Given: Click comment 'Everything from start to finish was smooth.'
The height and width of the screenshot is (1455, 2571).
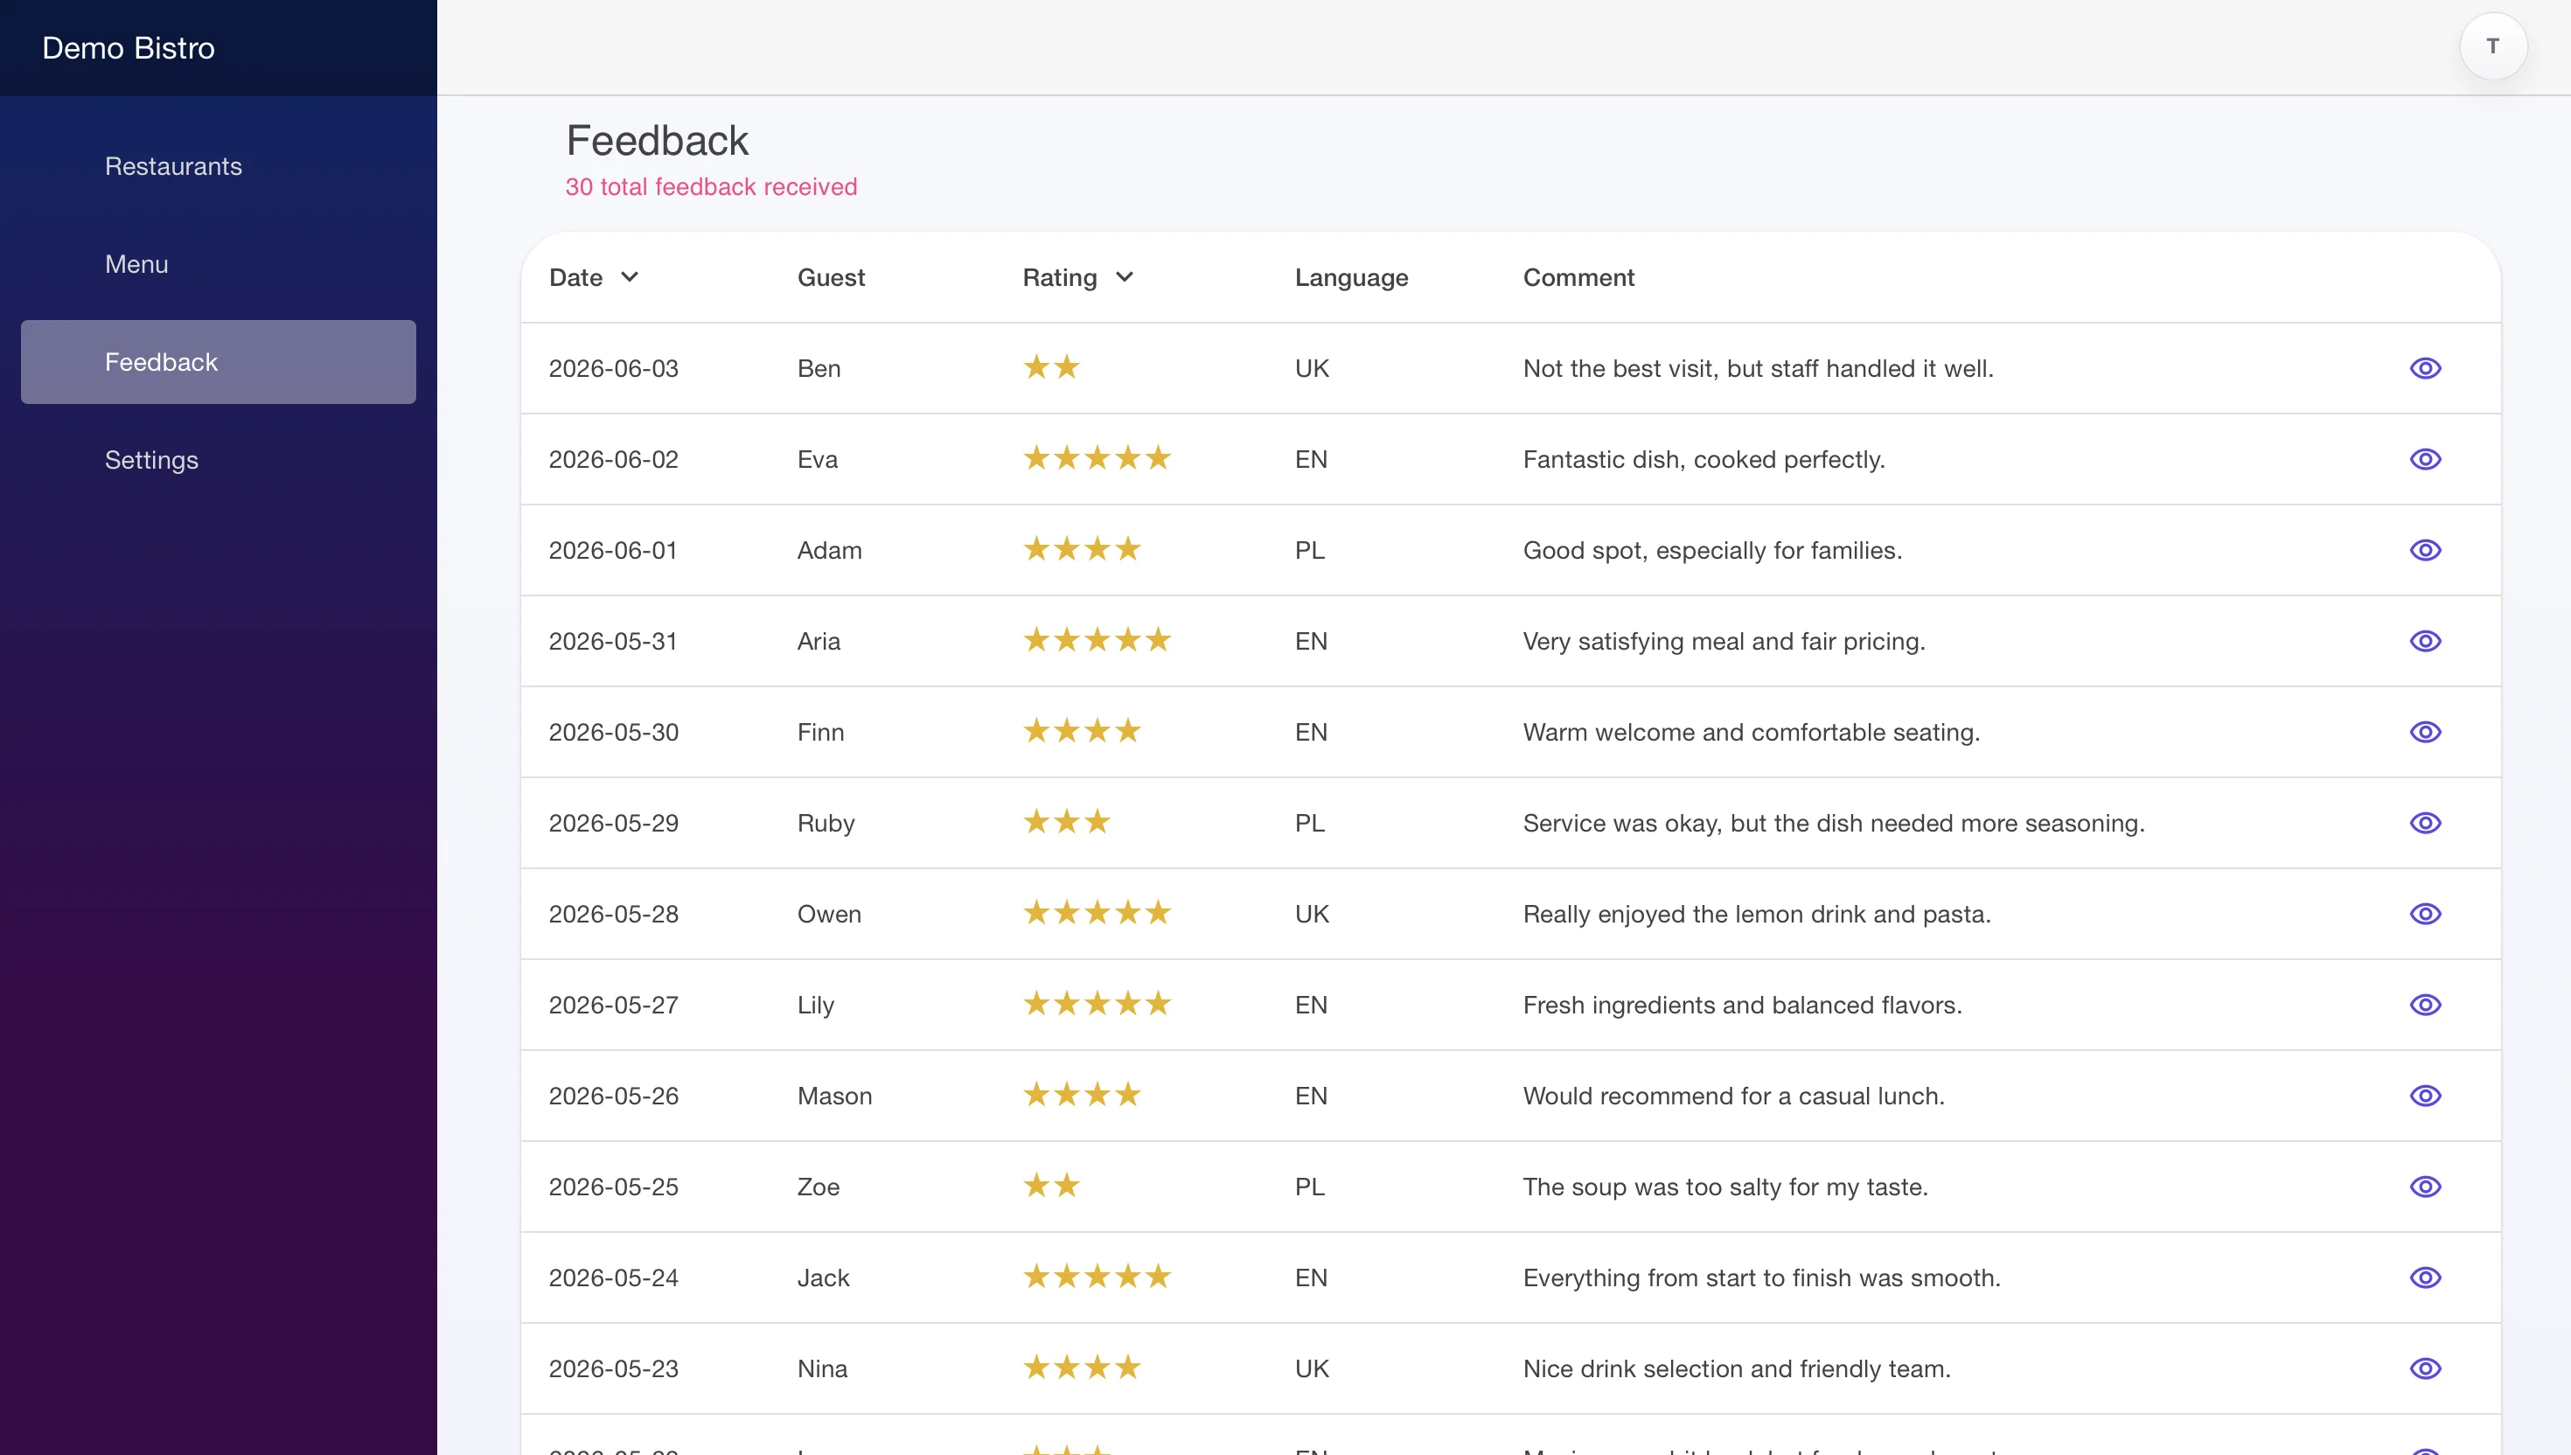Looking at the screenshot, I should click(1760, 1277).
